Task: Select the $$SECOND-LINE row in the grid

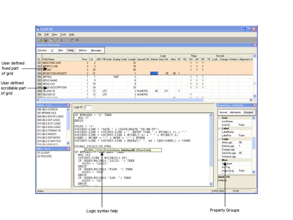Action: click(145, 63)
